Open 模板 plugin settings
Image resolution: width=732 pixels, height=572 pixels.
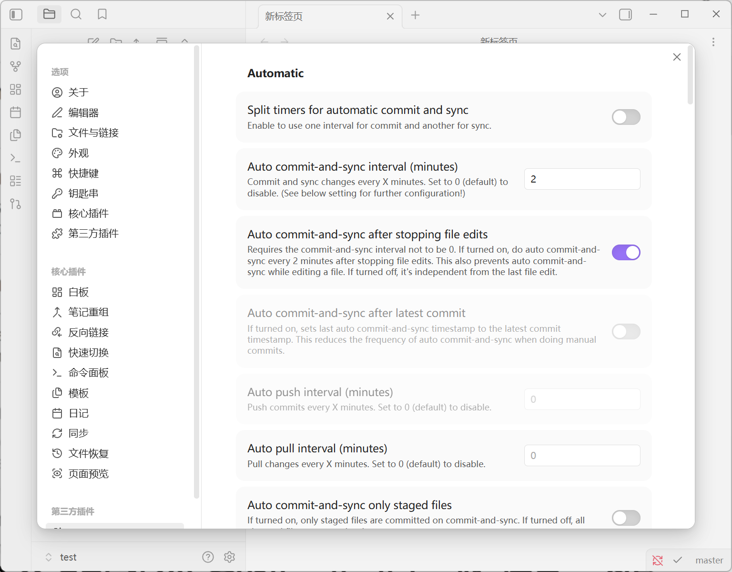pyautogui.click(x=115, y=393)
